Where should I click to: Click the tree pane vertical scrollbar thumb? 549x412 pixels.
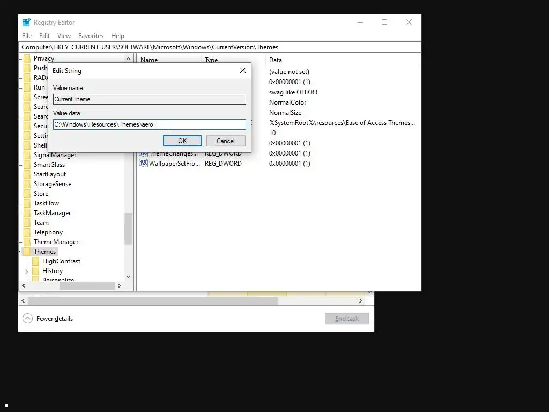(x=128, y=229)
